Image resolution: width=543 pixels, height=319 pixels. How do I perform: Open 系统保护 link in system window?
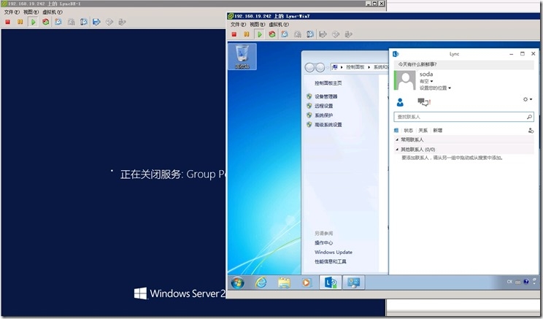(x=323, y=115)
